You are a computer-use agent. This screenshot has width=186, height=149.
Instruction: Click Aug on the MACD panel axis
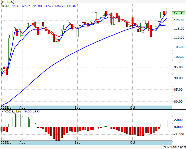(x=22, y=142)
